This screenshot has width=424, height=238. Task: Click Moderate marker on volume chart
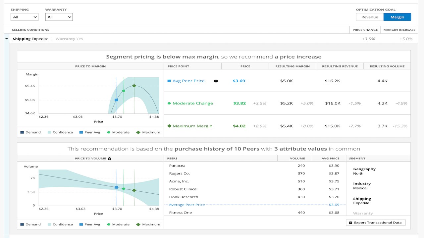point(124,189)
